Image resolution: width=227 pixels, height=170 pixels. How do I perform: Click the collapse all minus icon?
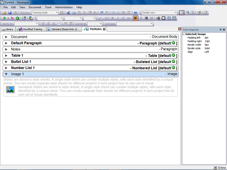click(117, 13)
